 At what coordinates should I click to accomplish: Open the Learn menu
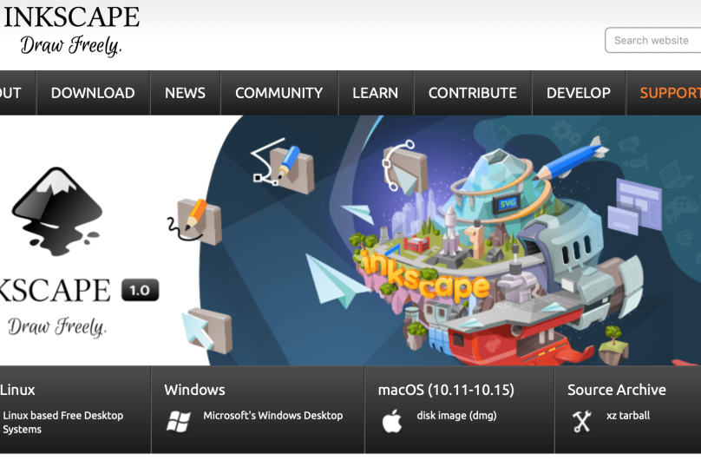point(375,93)
